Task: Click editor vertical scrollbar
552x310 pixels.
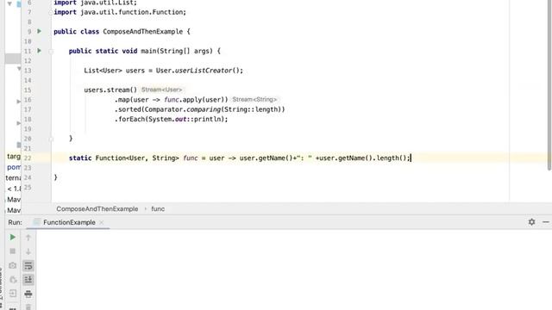Action: (549, 84)
